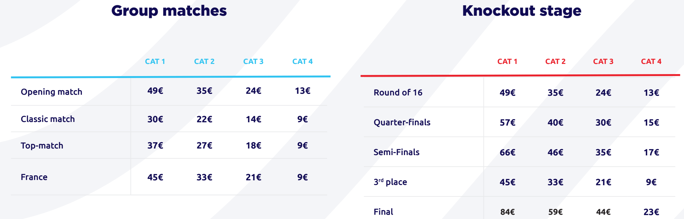
Task: Click the 66€ Semi-Finals price
Action: pos(507,152)
